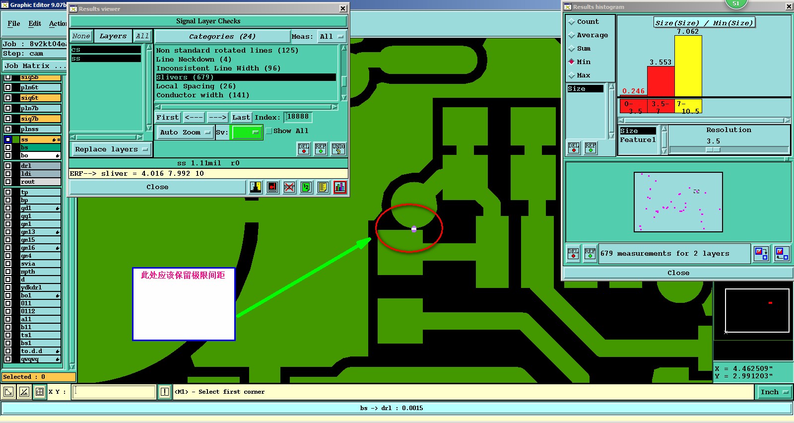Click Last result button
Screen dimensions: 794x423
241,118
